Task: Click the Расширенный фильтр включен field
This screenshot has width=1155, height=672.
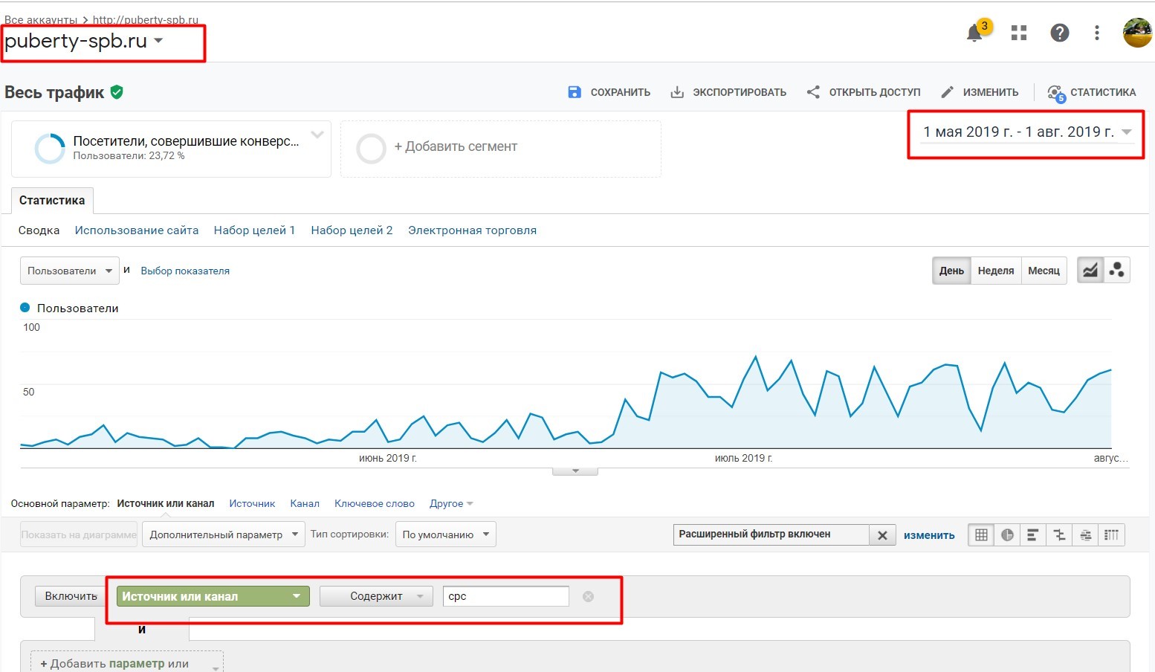Action: click(x=771, y=534)
